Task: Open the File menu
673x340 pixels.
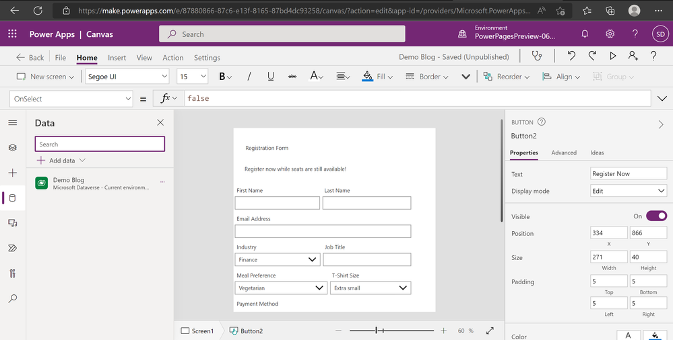Action: click(61, 57)
